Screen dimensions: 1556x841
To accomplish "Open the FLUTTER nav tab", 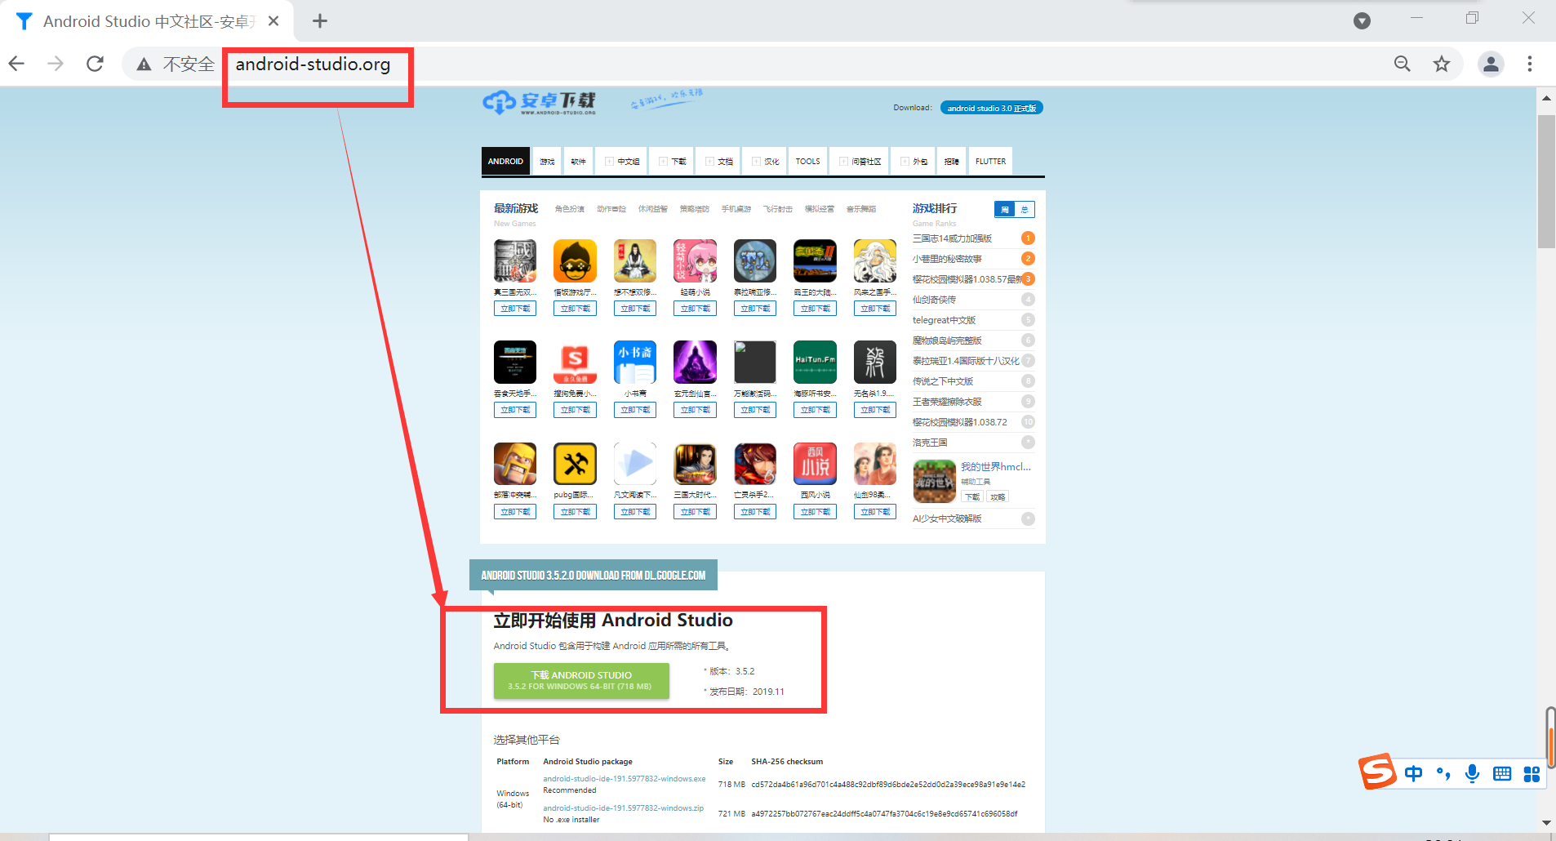I will click(x=990, y=162).
